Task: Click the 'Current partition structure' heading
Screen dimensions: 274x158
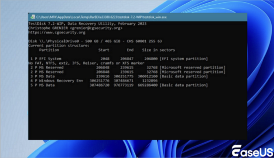Action: [59, 46]
